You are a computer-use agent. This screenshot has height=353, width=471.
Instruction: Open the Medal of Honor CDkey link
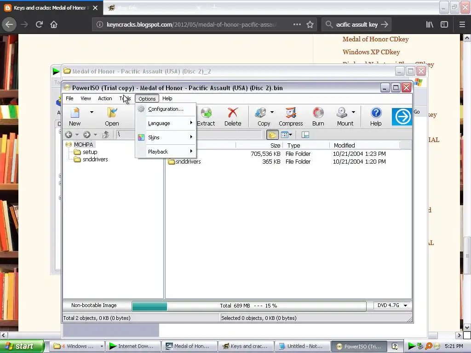click(x=375, y=39)
